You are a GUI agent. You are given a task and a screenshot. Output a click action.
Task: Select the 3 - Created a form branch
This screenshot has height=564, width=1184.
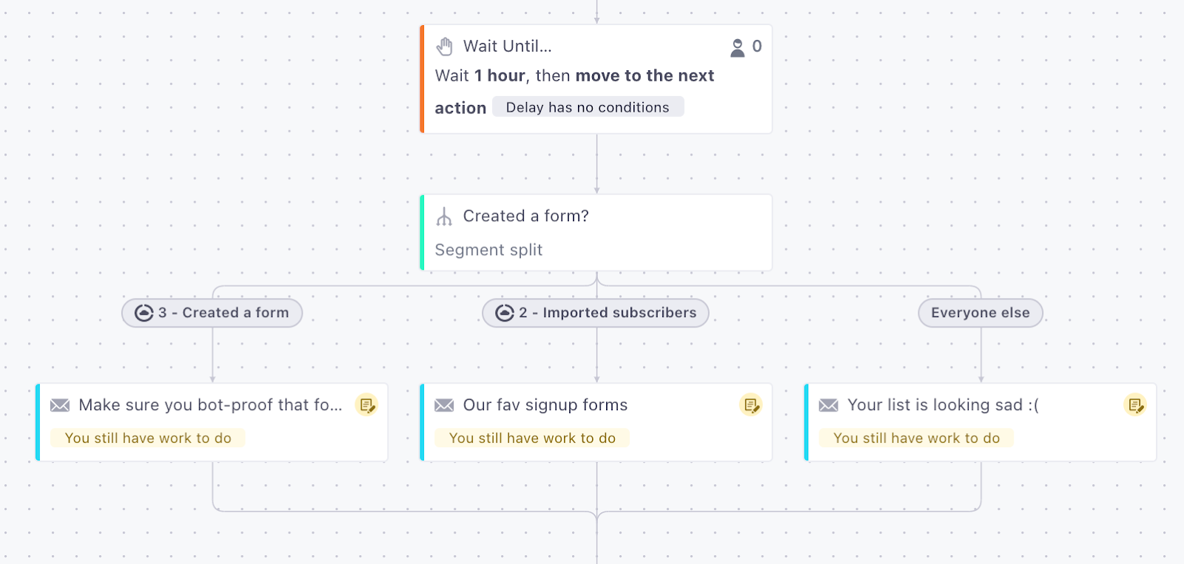223,313
